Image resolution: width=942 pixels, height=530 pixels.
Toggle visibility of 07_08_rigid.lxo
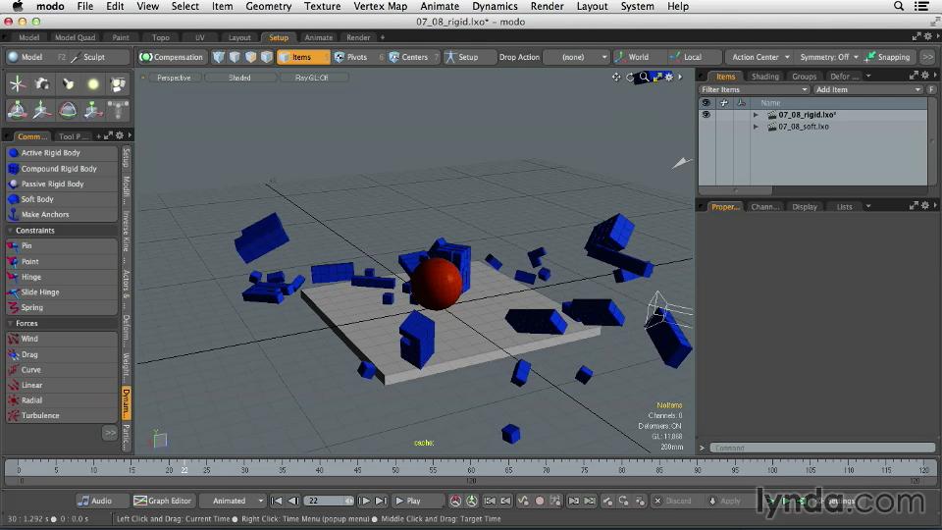point(706,115)
